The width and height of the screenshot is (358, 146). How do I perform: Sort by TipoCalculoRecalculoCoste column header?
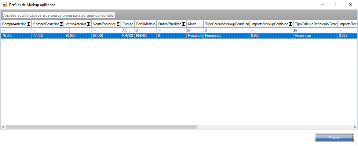click(316, 24)
